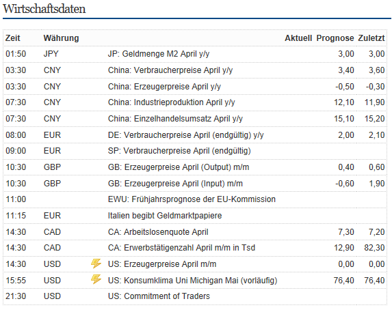Click the Aktuell column header

coord(298,38)
